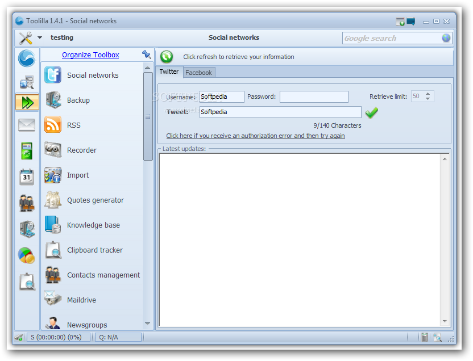Viewport: 473px width, 361px height.
Task: Decrease Retrieve limit with down arrow
Action: click(428, 99)
